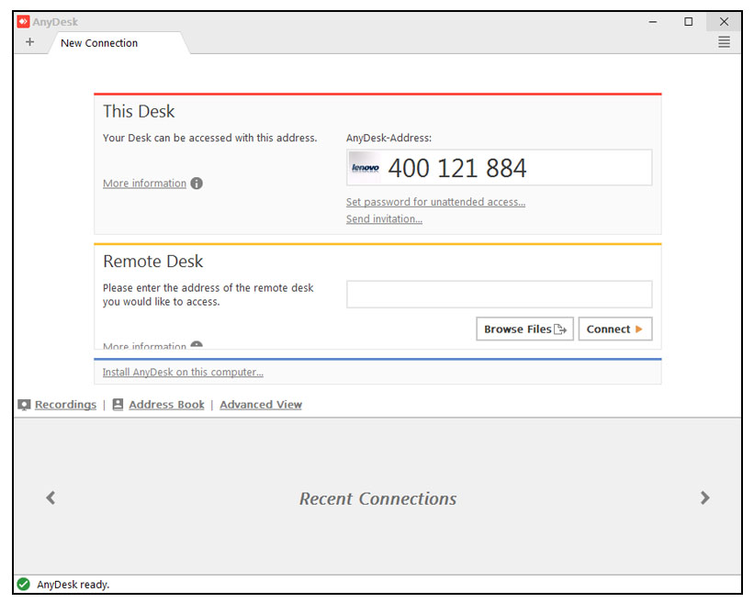Minimize the AnyDesk window

[x=653, y=22]
